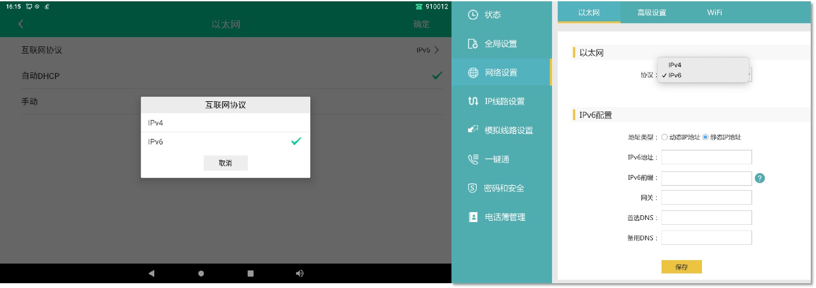The image size is (816, 288).
Task: Click the 网络设置 globe icon in the sidebar
Action: point(473,72)
